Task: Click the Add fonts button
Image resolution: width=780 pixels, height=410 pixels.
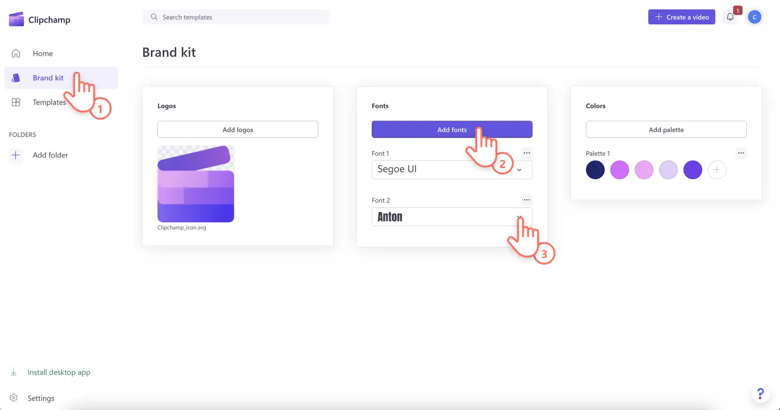Action: pyautogui.click(x=452, y=129)
